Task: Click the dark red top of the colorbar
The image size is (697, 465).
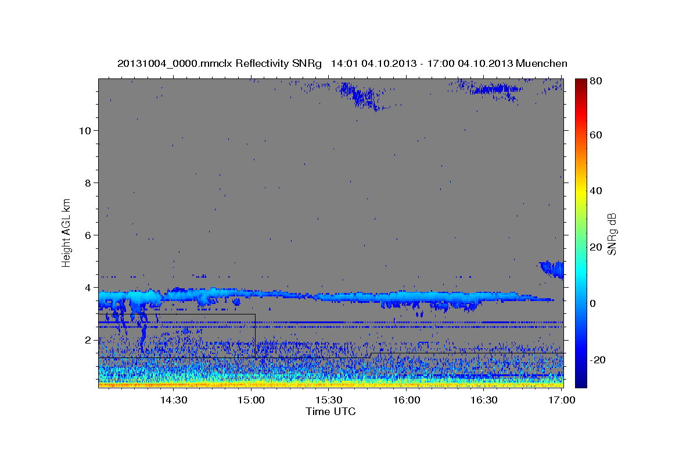Action: (x=581, y=83)
